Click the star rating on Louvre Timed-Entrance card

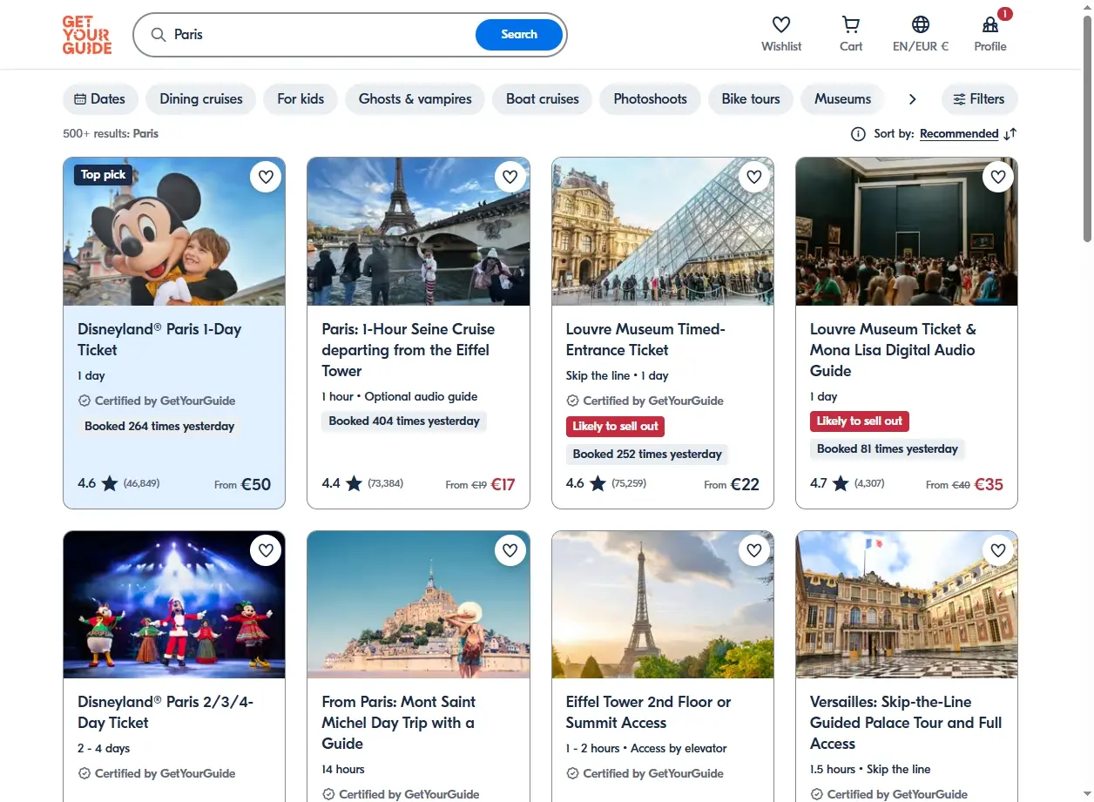coord(598,483)
